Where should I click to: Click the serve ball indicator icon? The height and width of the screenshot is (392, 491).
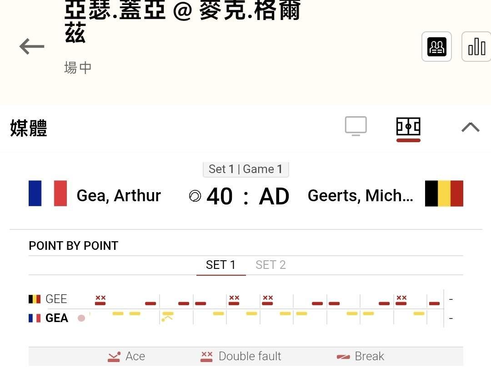click(195, 196)
